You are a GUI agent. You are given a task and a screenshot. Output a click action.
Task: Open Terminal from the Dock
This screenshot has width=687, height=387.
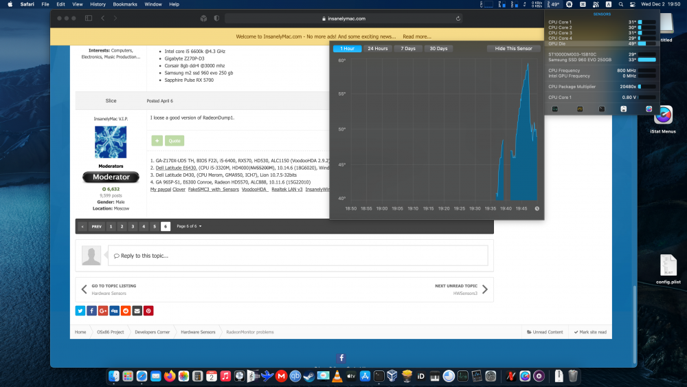[x=379, y=376]
